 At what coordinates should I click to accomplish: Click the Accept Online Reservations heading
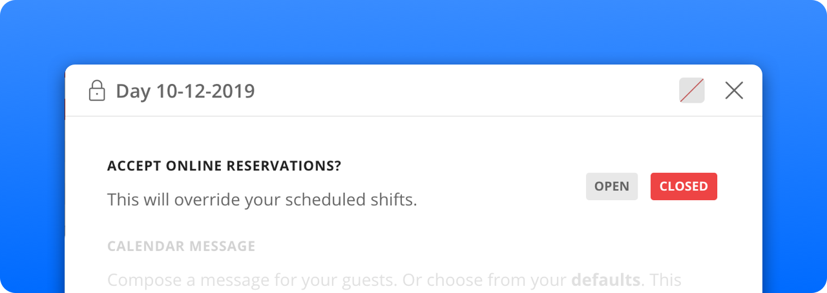(224, 166)
